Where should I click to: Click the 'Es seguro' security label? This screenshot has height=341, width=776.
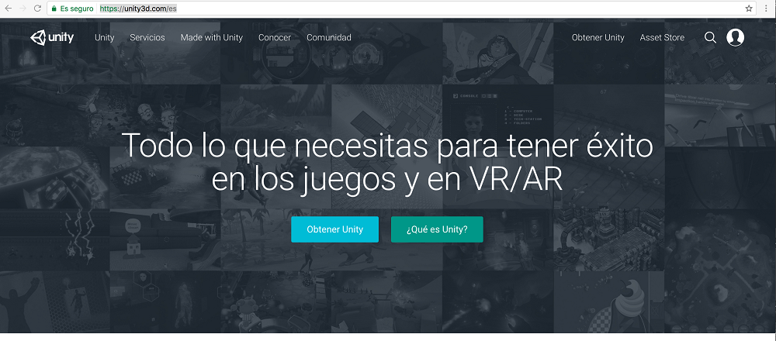point(77,9)
